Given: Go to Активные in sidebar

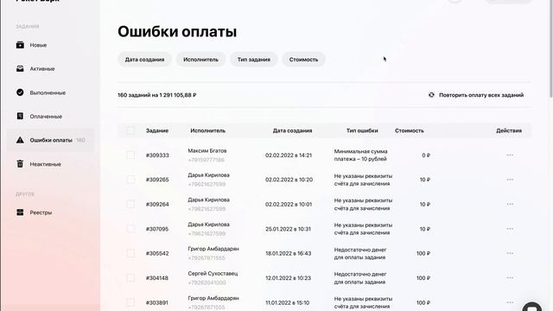Looking at the screenshot, I should pyautogui.click(x=42, y=69).
